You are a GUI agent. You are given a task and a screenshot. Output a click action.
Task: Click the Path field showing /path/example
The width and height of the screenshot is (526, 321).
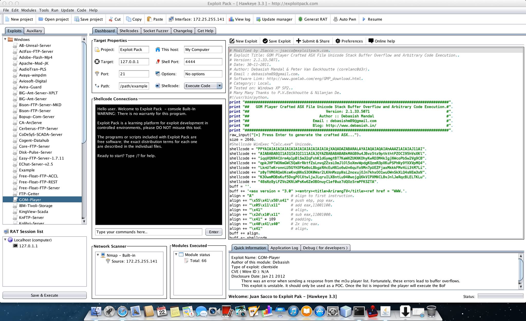(134, 86)
